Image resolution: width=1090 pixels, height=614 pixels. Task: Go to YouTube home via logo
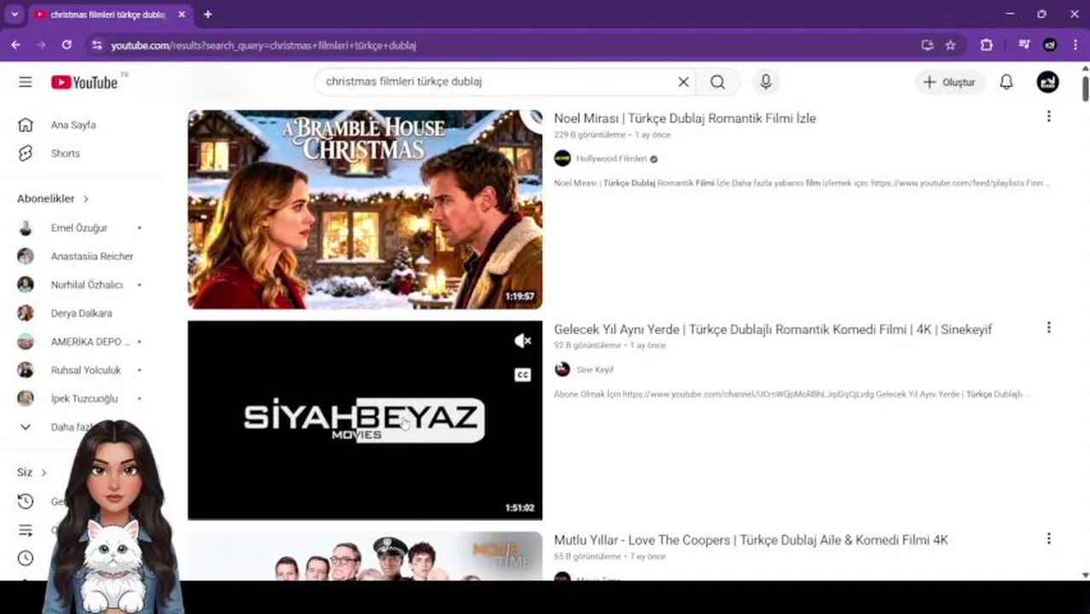(x=84, y=82)
